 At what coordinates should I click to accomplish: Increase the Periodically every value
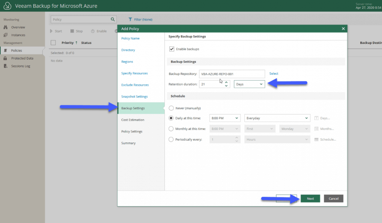[x=237, y=138]
